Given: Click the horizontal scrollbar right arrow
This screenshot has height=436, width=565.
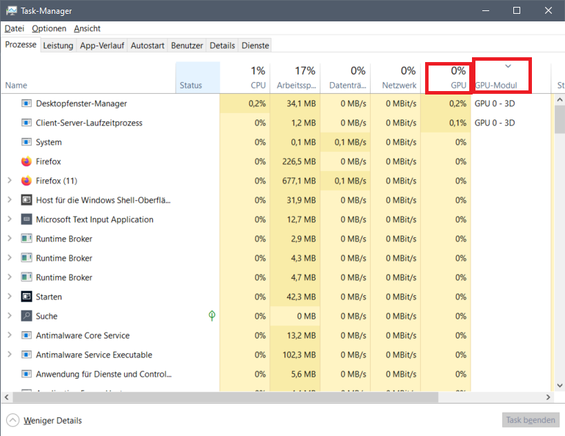Looking at the screenshot, I should [548, 397].
